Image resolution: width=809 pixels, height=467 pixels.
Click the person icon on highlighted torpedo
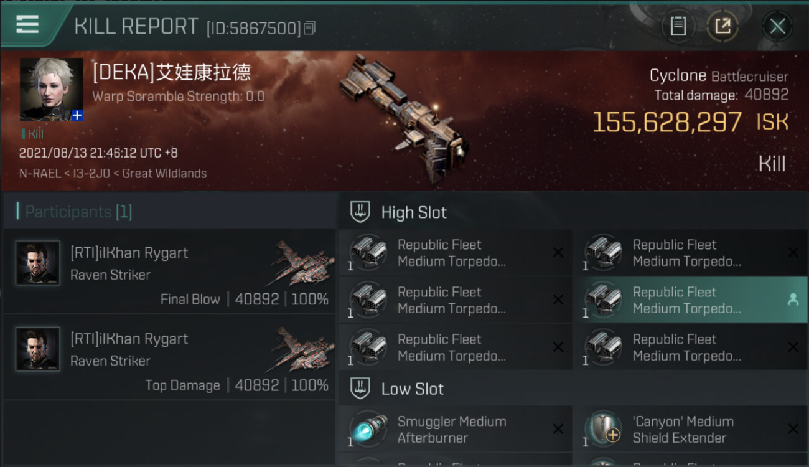793,300
